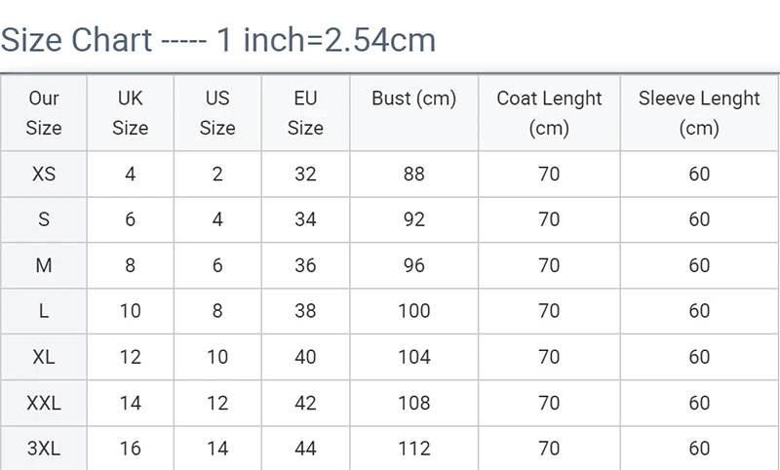
Task: Click the XS size row label
Action: pos(44,175)
